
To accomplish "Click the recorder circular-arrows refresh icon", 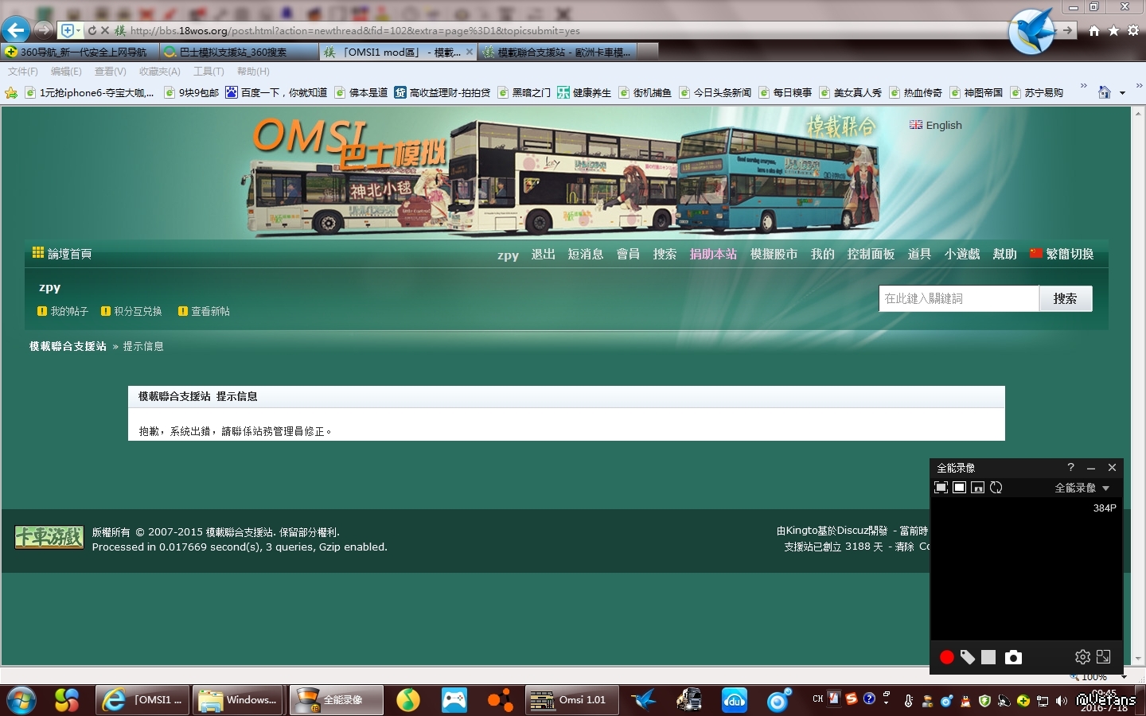I will click(x=996, y=488).
